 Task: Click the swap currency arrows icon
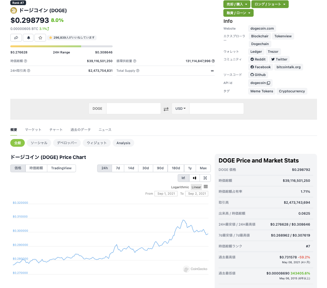pos(166,109)
